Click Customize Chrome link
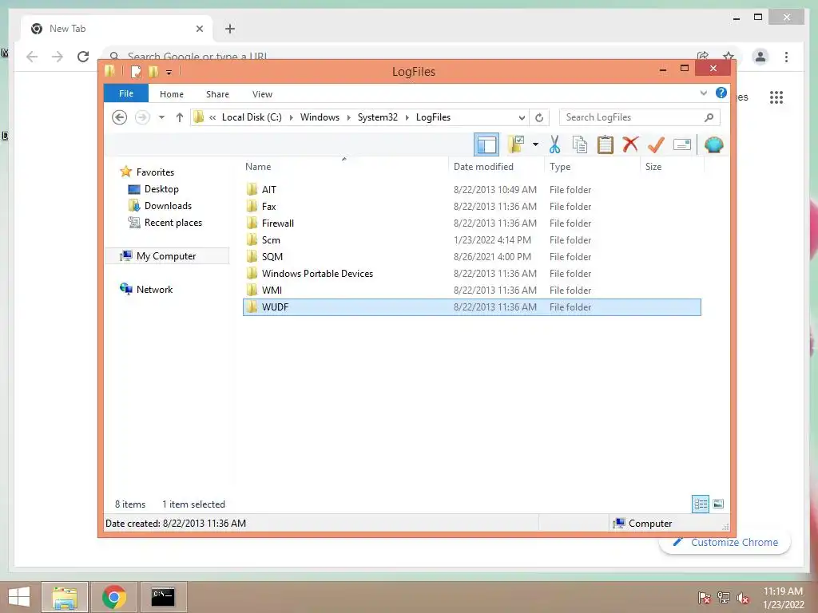Viewport: 818px width, 613px height. coord(725,543)
